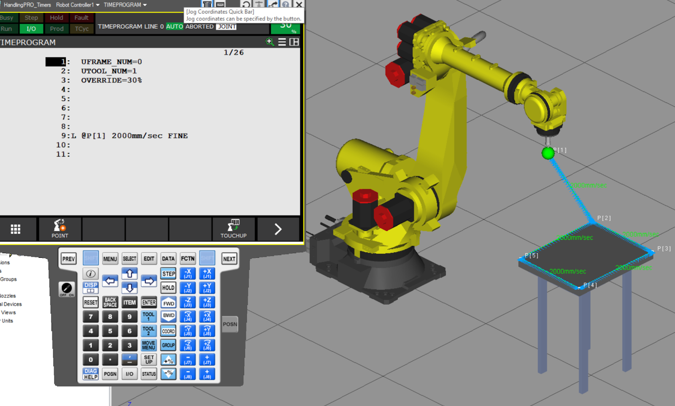
Task: Click the BACK SPACE key
Action: tap(110, 302)
